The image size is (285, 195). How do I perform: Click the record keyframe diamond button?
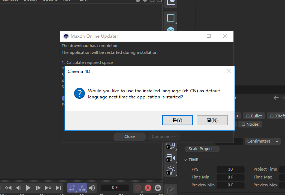tap(138, 188)
